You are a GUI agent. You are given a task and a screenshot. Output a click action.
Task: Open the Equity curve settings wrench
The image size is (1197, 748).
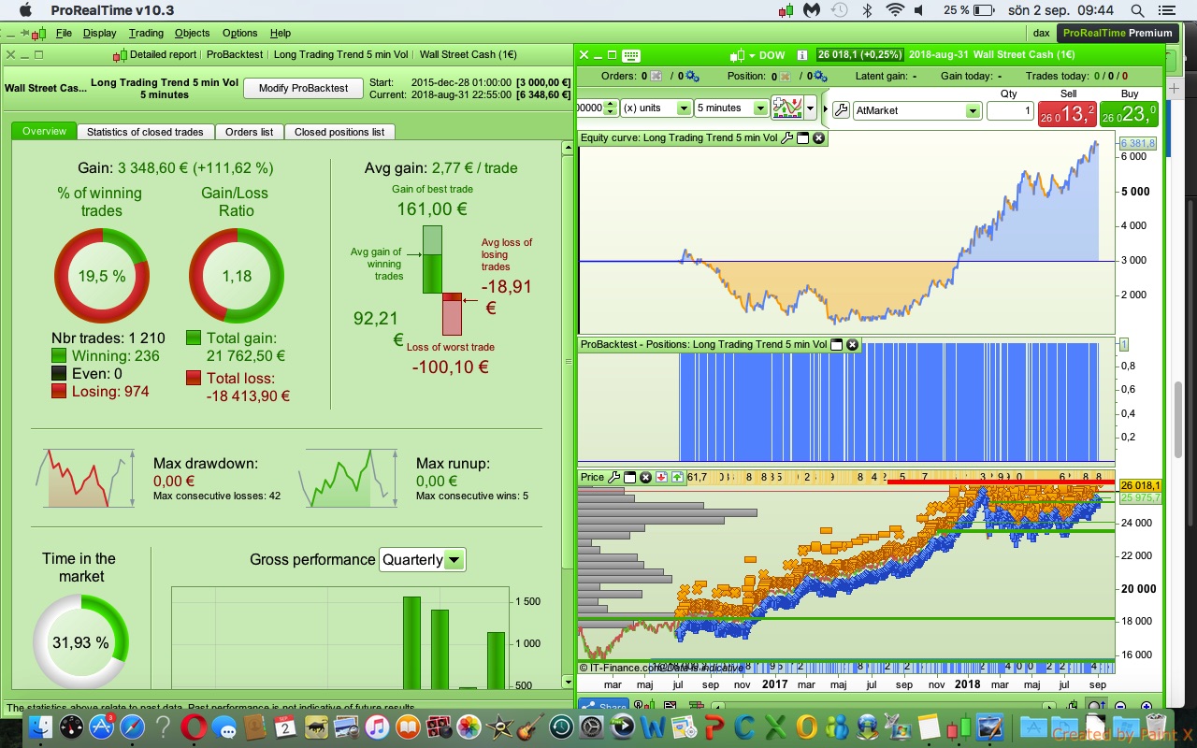click(x=786, y=138)
